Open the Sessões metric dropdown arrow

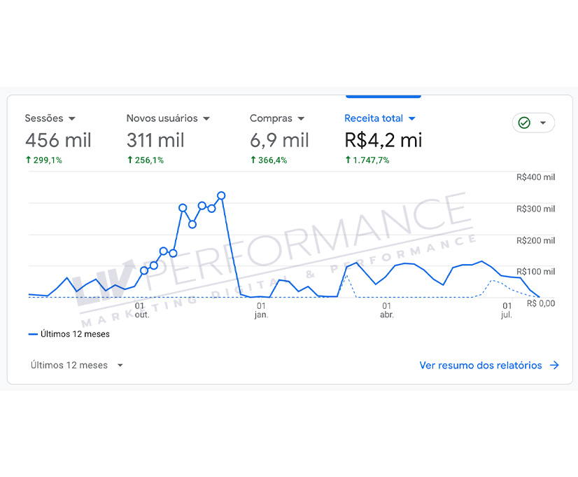click(x=72, y=119)
